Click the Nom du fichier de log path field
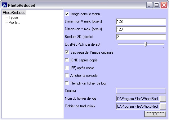 pyautogui.click(x=138, y=99)
